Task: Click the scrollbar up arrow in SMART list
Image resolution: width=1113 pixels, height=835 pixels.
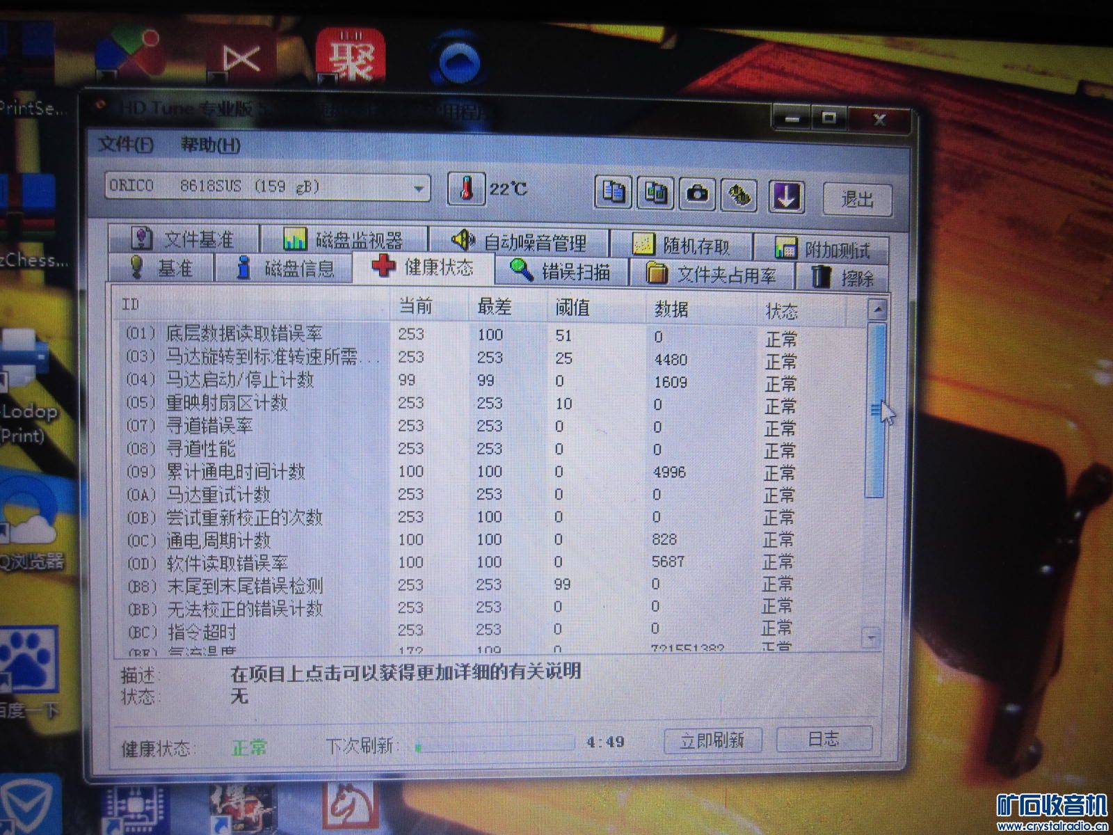Action: [x=878, y=309]
